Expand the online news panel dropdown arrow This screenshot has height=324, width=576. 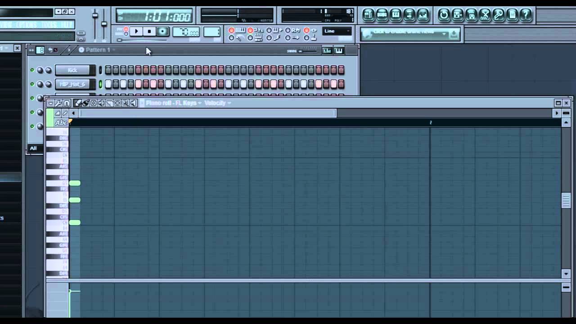click(444, 34)
